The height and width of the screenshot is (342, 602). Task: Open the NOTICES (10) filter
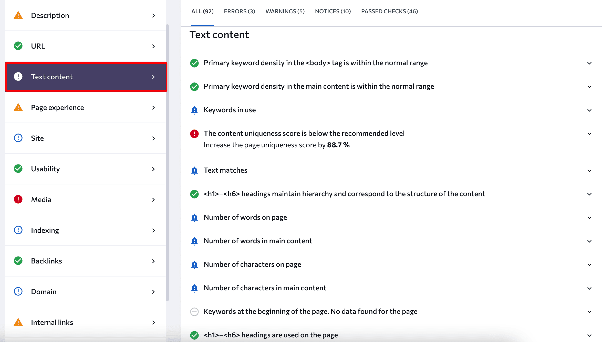(x=333, y=11)
